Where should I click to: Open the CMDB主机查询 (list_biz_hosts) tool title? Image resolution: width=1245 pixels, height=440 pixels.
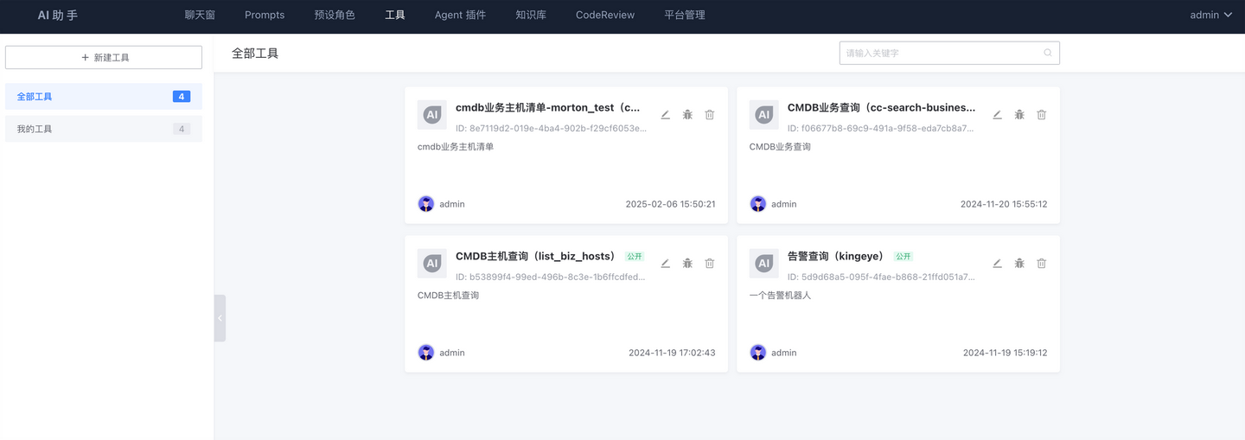(x=536, y=257)
